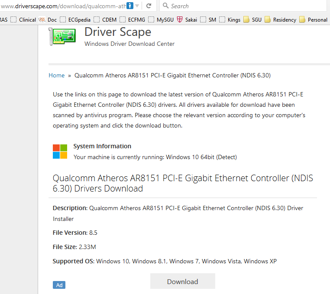Click the File Size 2.33M value
This screenshot has width=330, height=294.
87,247
